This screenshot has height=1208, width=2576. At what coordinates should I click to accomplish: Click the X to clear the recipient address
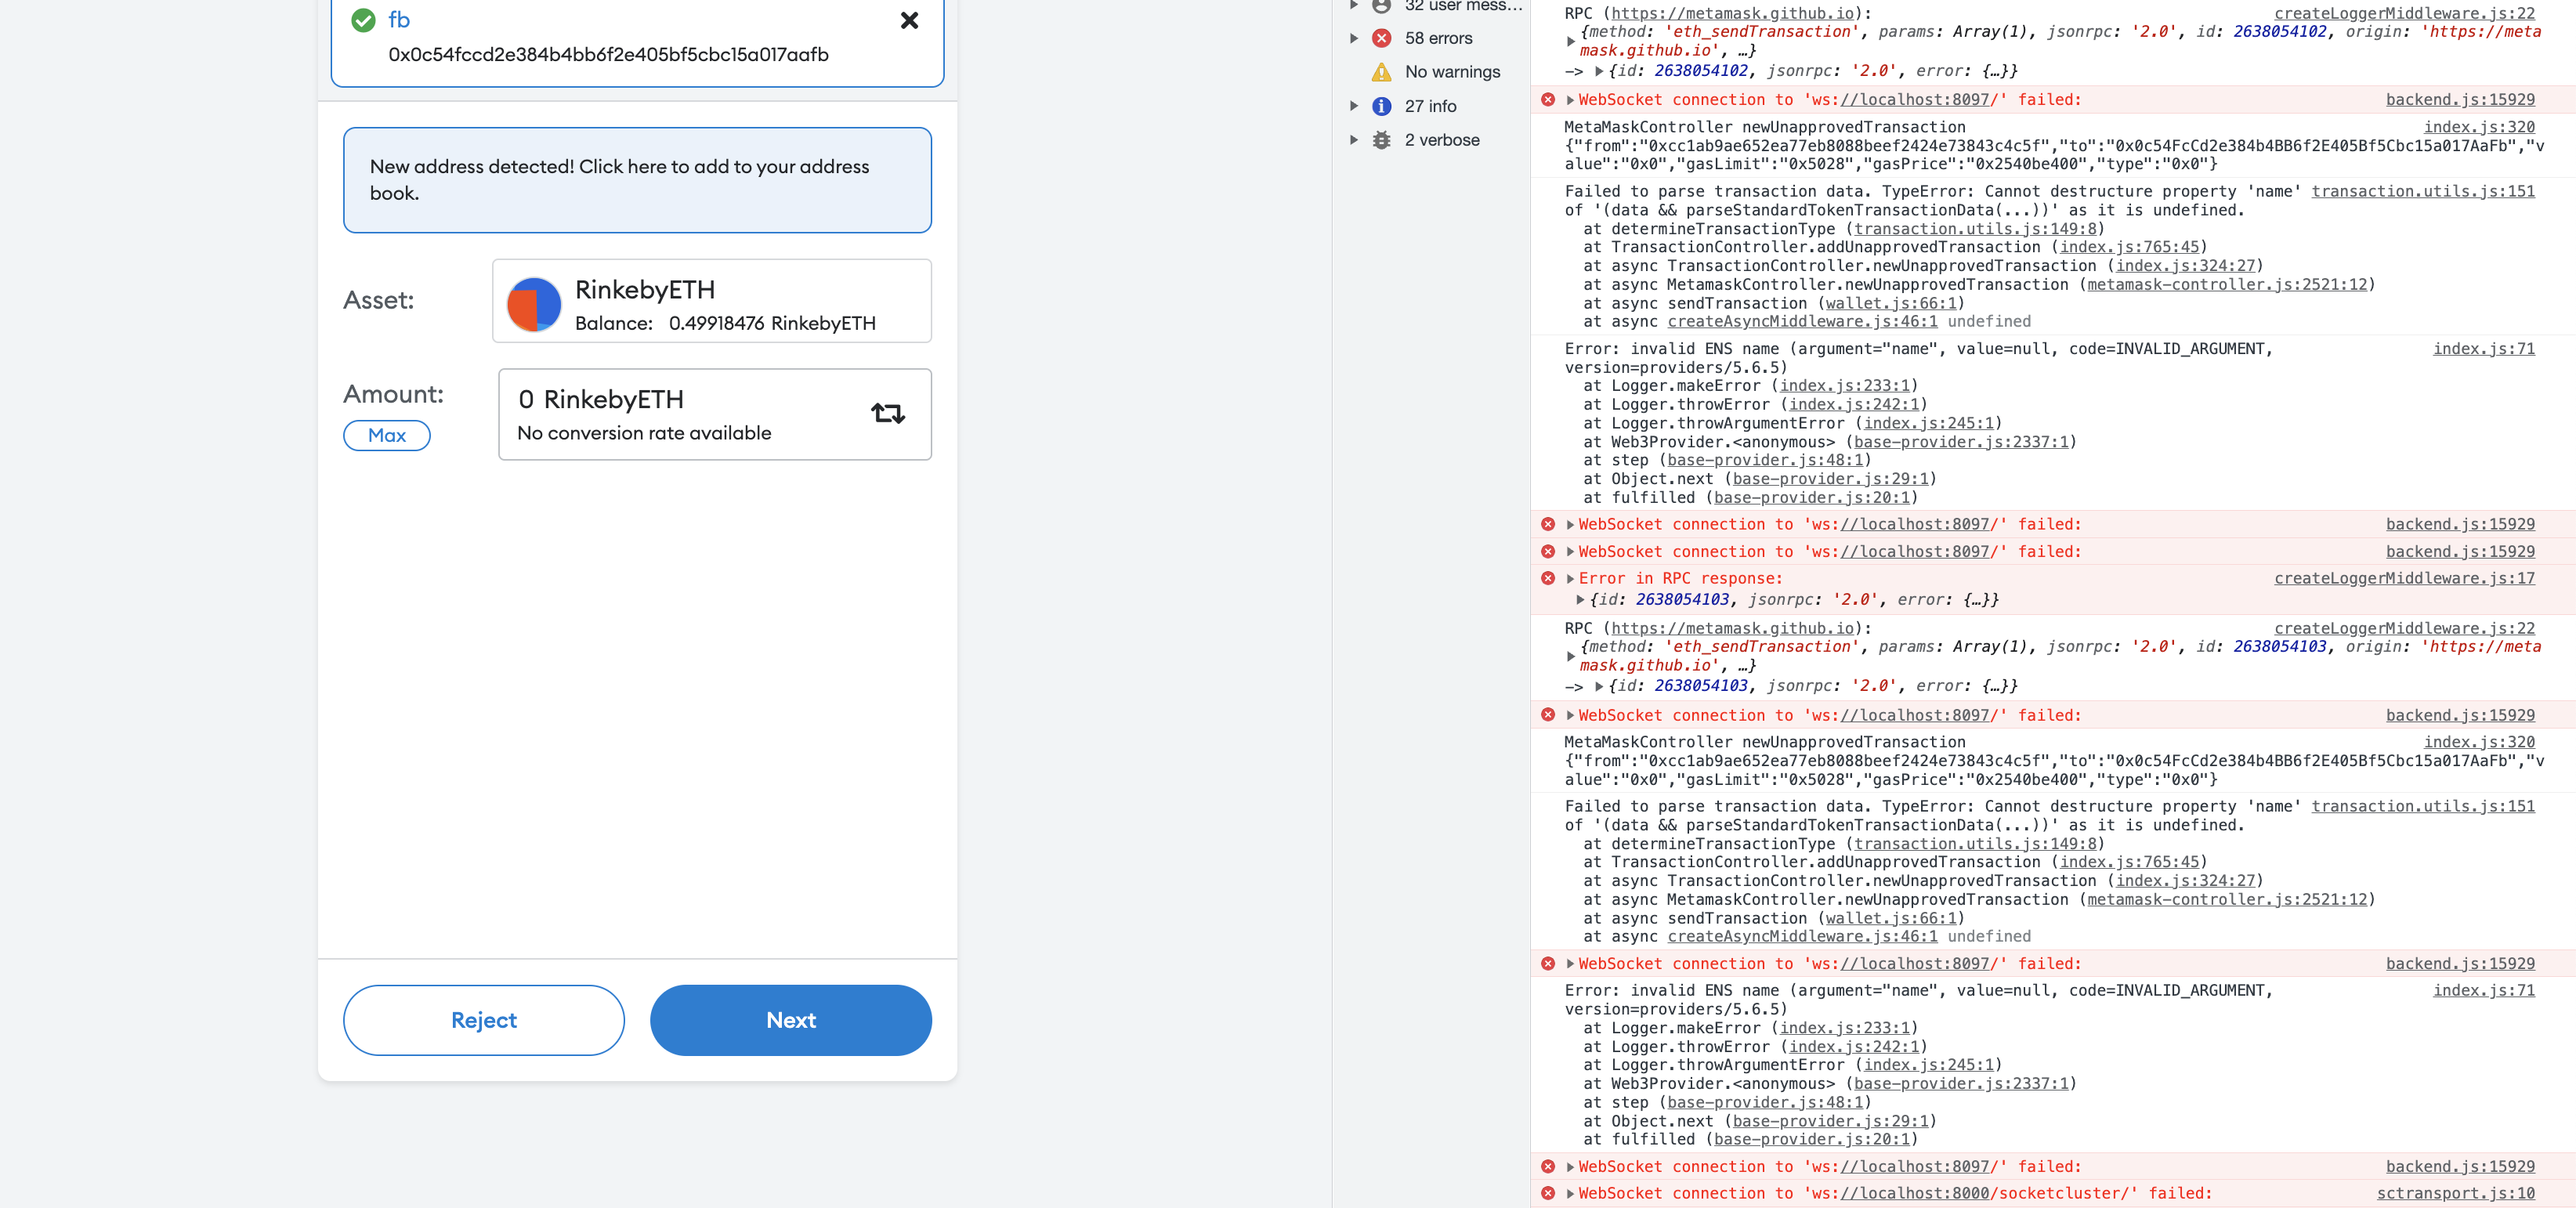pos(908,20)
